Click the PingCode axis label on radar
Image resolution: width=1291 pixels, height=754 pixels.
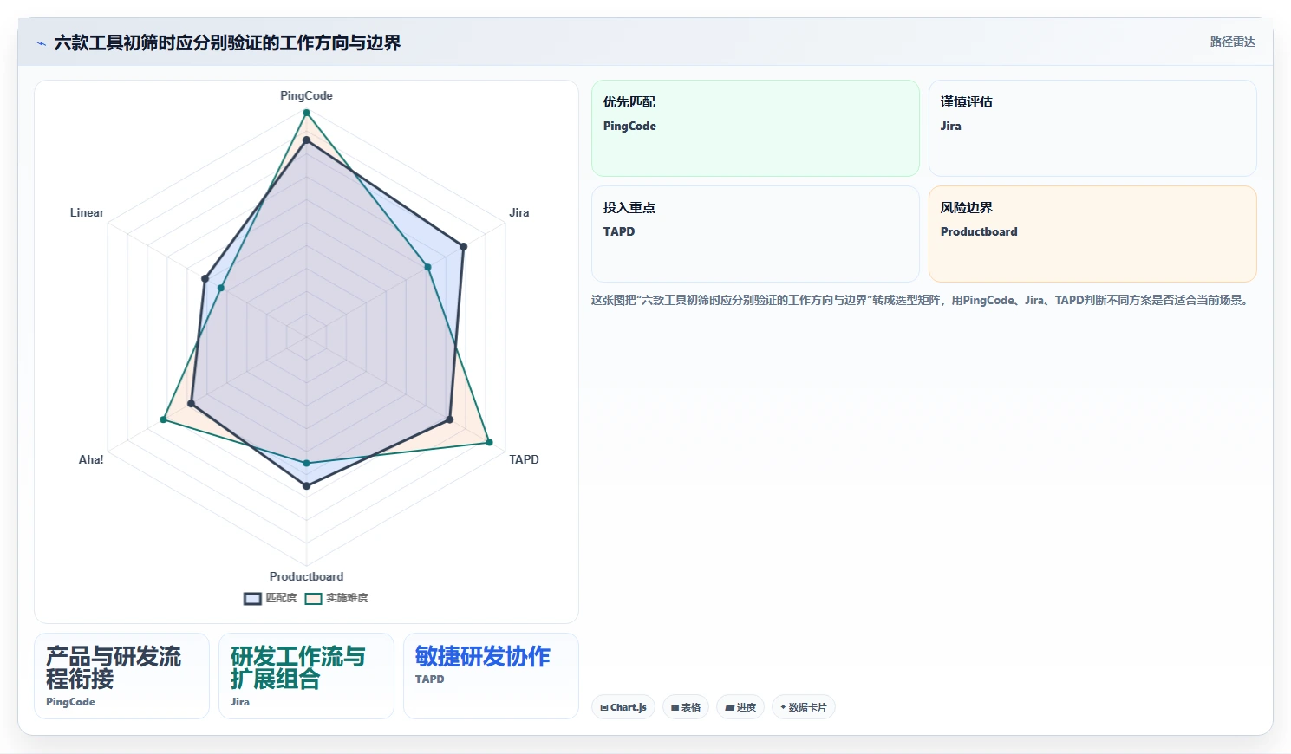306,95
